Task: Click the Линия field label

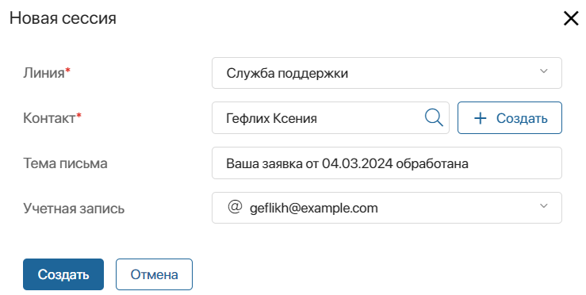Action: click(x=44, y=73)
